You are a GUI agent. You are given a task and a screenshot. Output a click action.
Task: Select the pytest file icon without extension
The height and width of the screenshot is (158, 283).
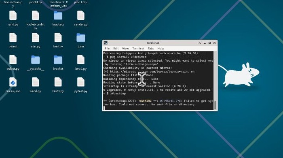[13, 38]
